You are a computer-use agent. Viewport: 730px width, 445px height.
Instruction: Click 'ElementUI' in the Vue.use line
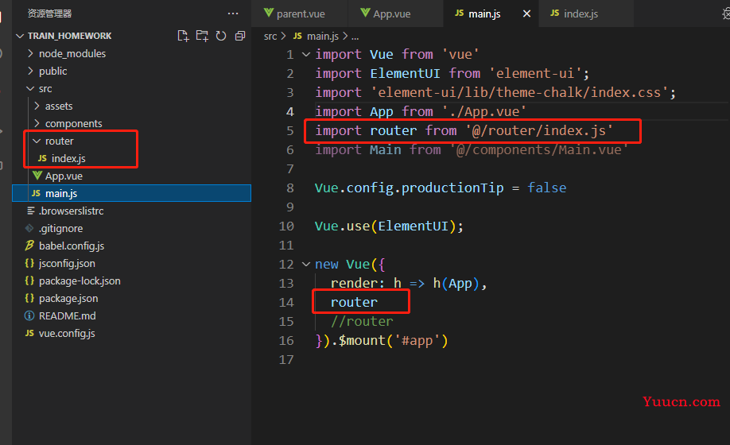413,226
